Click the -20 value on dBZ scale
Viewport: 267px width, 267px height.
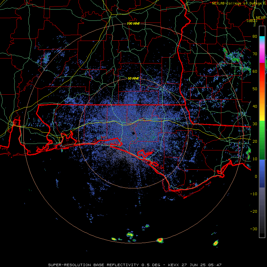pos(254,211)
